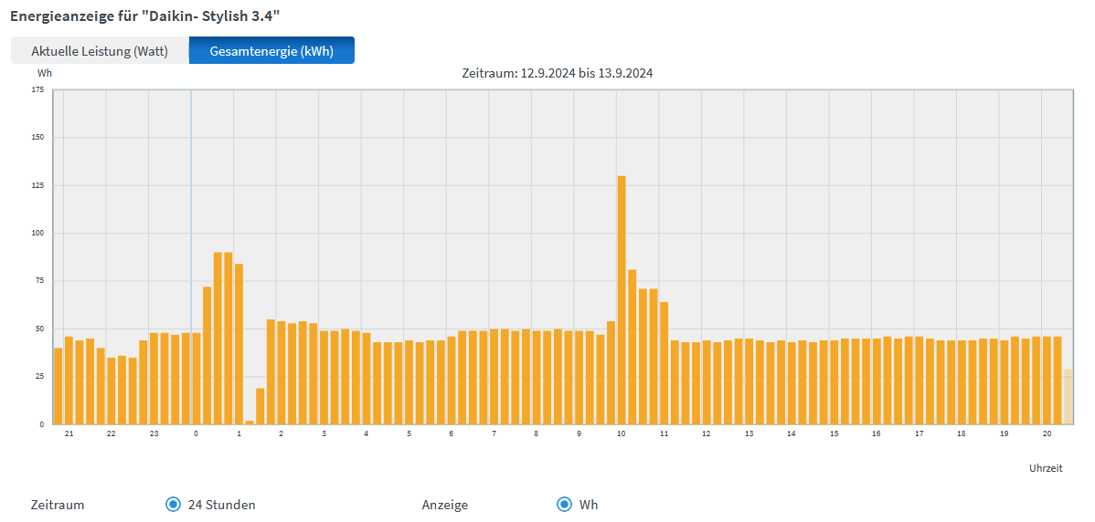Click the Energieanzeige für Daikin- Stylish 3.4 heading
The image size is (1095, 522).
tap(144, 16)
